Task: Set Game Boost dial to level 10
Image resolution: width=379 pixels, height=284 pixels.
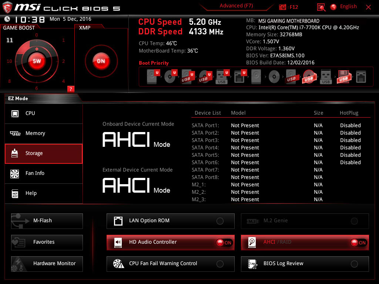Action: [9, 61]
